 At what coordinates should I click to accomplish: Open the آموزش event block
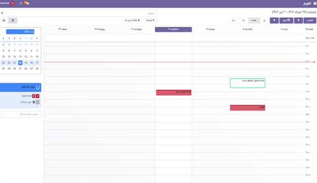(x=248, y=108)
